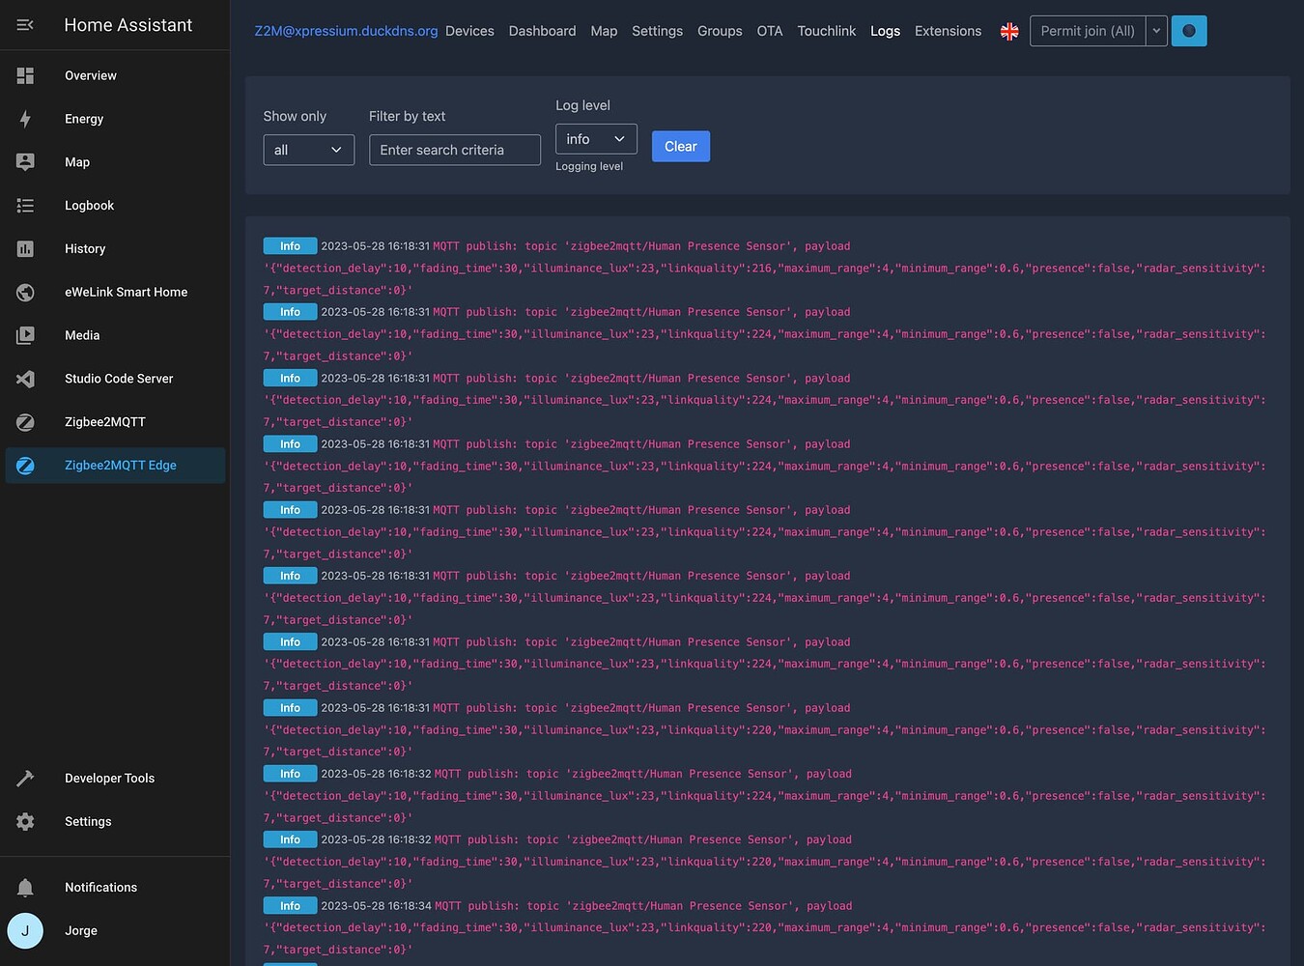The width and height of the screenshot is (1304, 966).
Task: Switch to the Dashboard tab
Action: (x=542, y=31)
